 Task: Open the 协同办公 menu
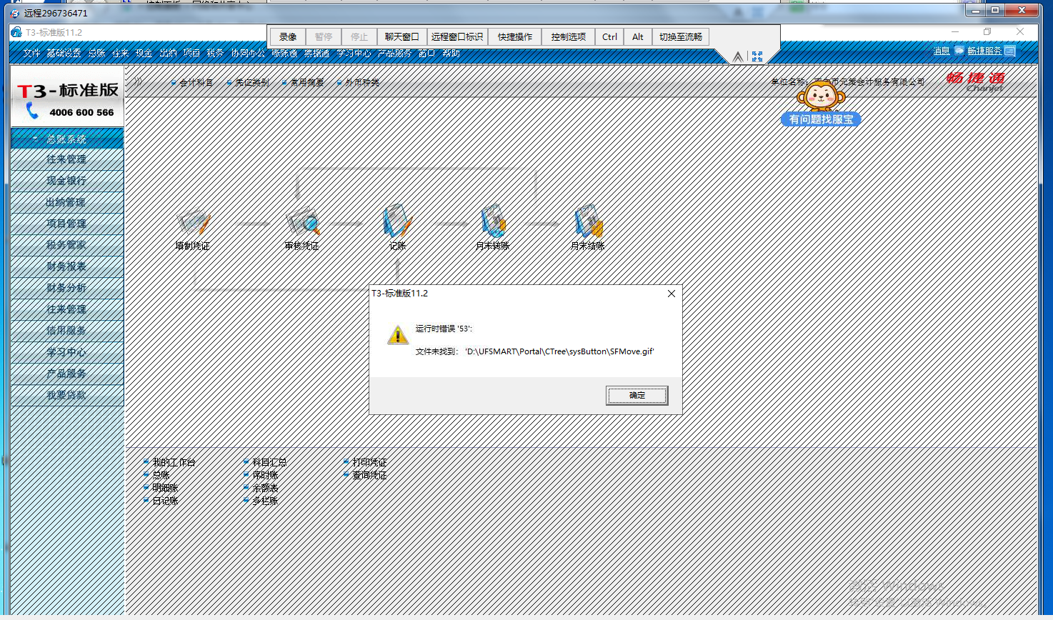[x=248, y=53]
